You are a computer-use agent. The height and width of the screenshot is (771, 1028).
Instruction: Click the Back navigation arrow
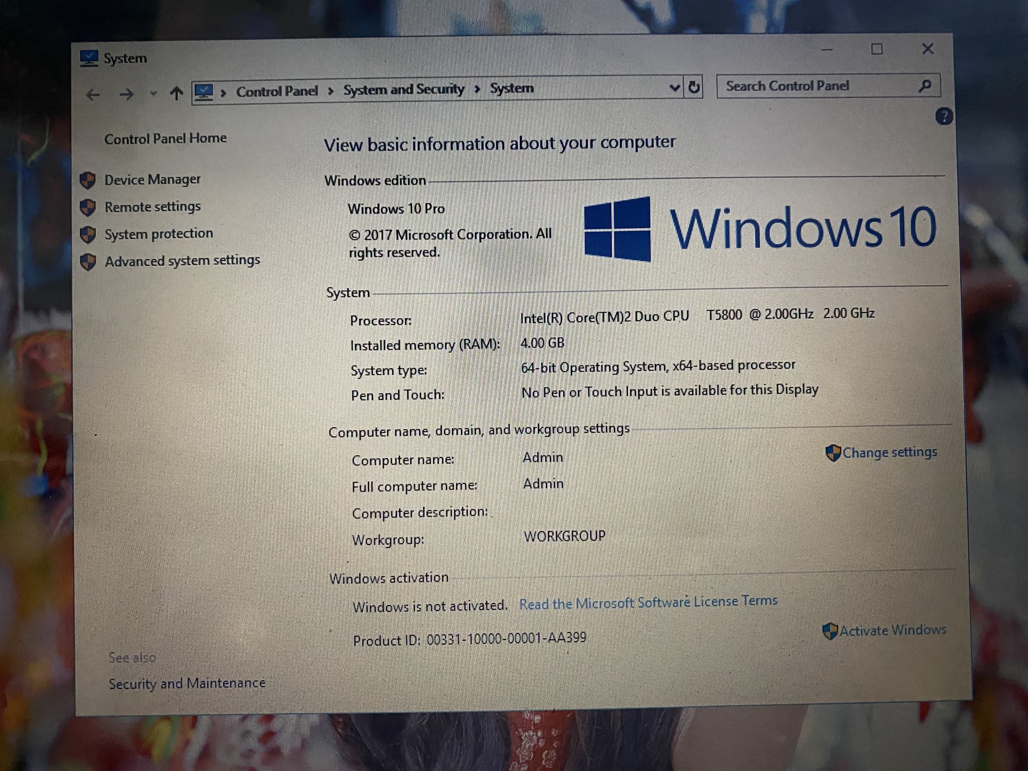click(93, 94)
